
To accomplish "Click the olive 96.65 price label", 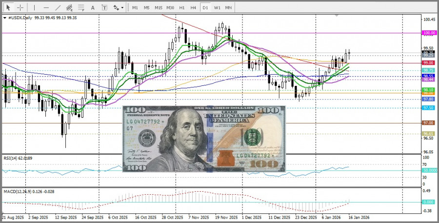I will coord(429,134).
